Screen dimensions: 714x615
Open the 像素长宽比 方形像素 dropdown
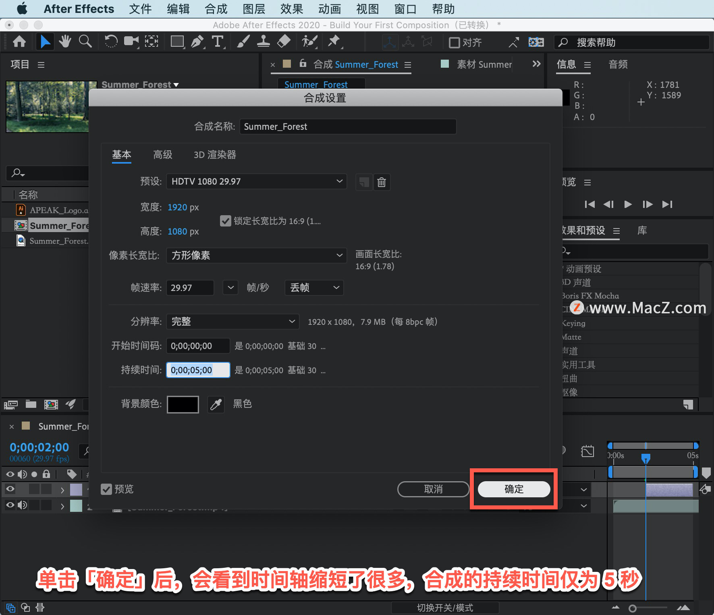(257, 256)
